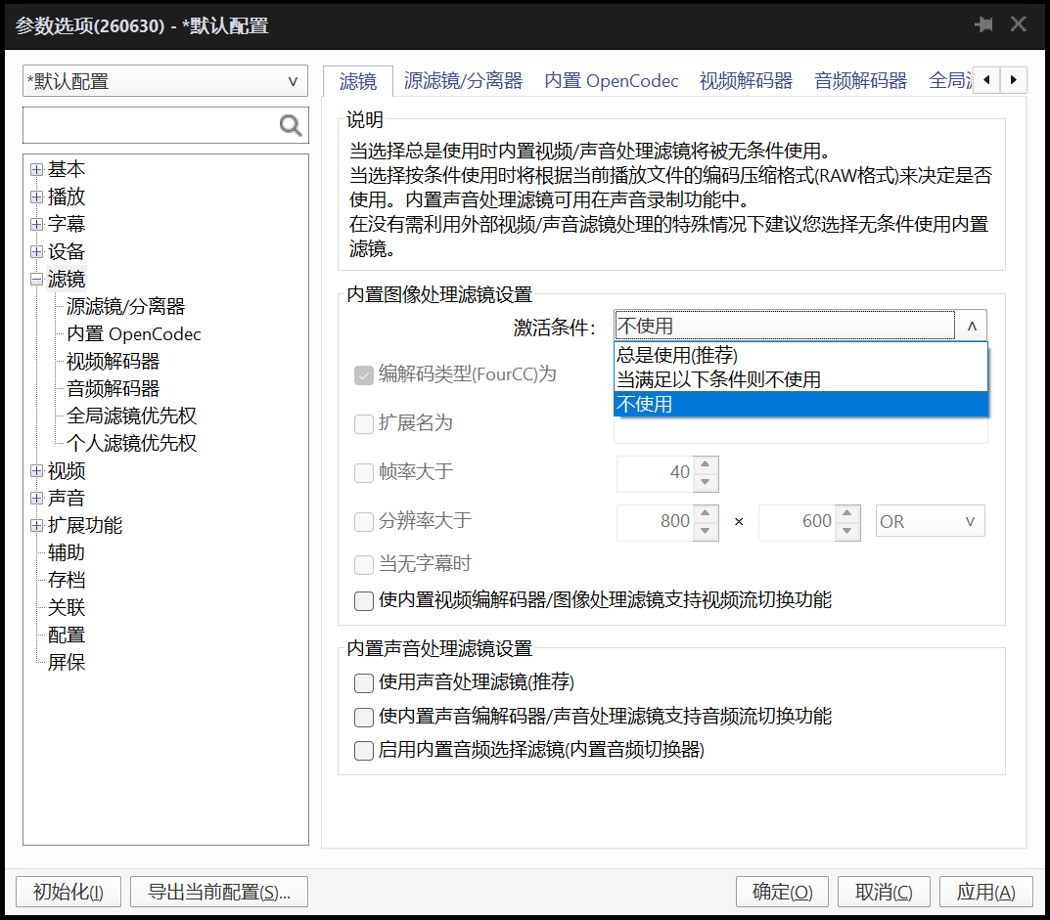Expand the 播放 tree node
Viewport: 1050px width, 920px height.
[37, 197]
